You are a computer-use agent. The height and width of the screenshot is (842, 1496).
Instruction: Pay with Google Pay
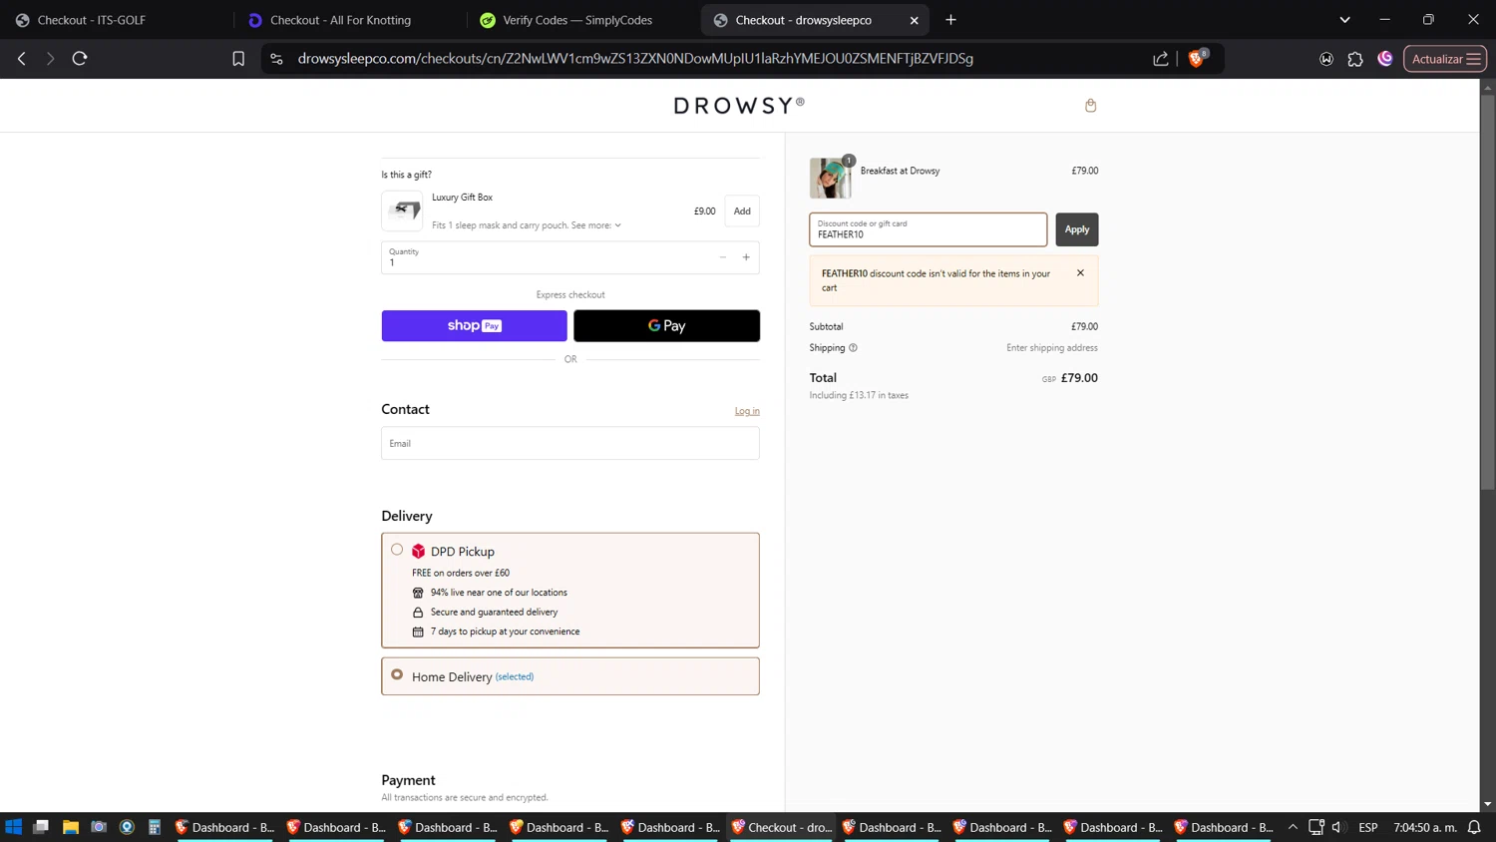click(x=666, y=326)
